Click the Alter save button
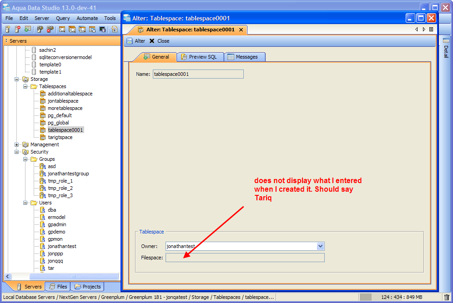453x303 pixels. pyautogui.click(x=136, y=41)
